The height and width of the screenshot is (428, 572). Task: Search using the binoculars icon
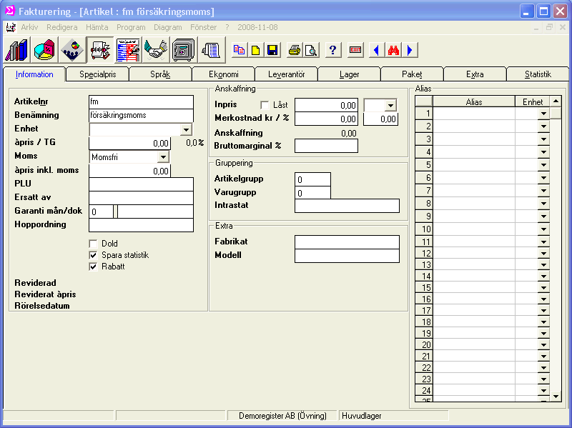393,50
